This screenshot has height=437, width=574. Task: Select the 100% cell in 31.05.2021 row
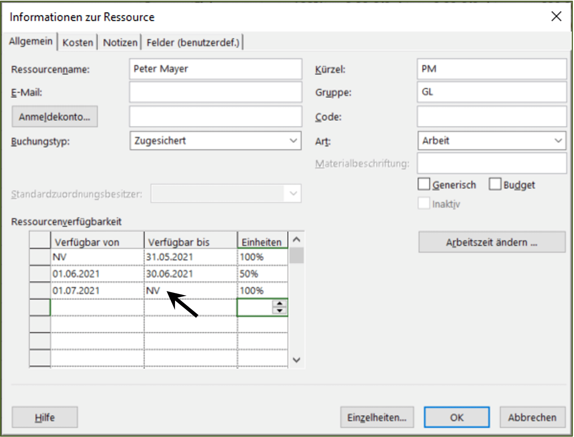click(x=263, y=257)
